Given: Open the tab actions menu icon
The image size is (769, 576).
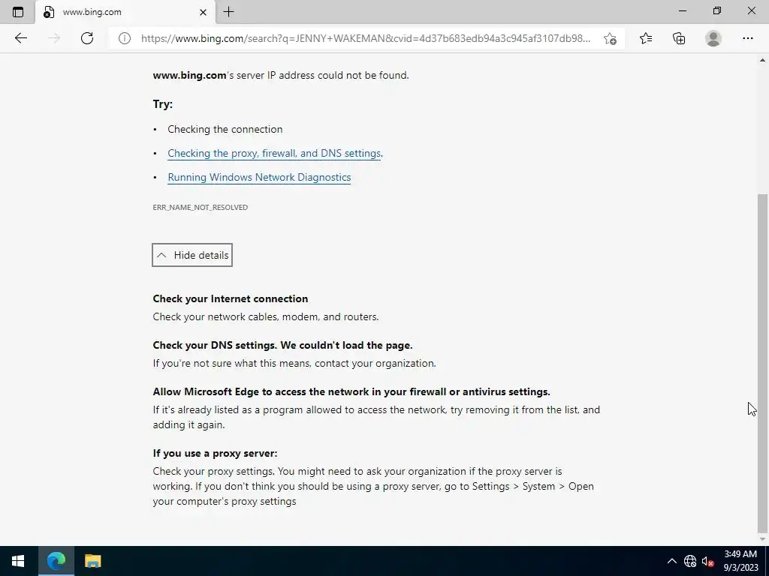Looking at the screenshot, I should (x=18, y=12).
